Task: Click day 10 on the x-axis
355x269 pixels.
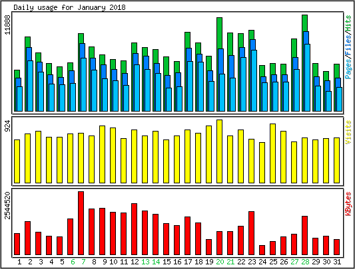Action: click(113, 262)
